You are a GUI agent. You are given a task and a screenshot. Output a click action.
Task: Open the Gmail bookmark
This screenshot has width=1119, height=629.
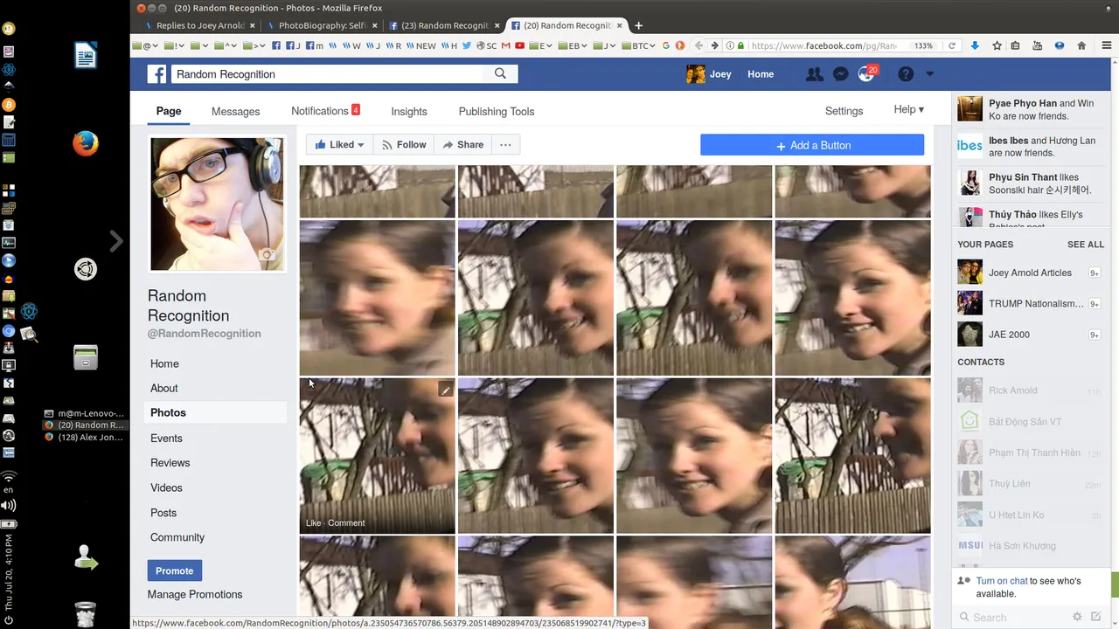pos(505,45)
